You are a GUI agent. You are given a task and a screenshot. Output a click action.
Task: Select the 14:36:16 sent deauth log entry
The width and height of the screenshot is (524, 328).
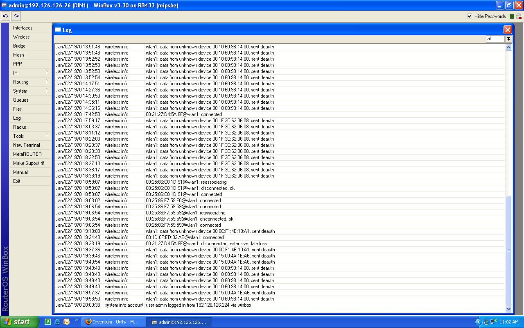point(280,108)
